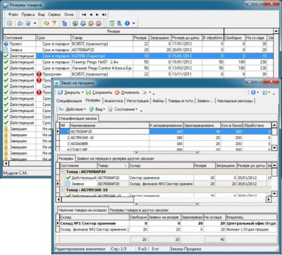The image size is (282, 255).
Task: Click the blue info icon in main toolbar
Action: tap(127, 23)
